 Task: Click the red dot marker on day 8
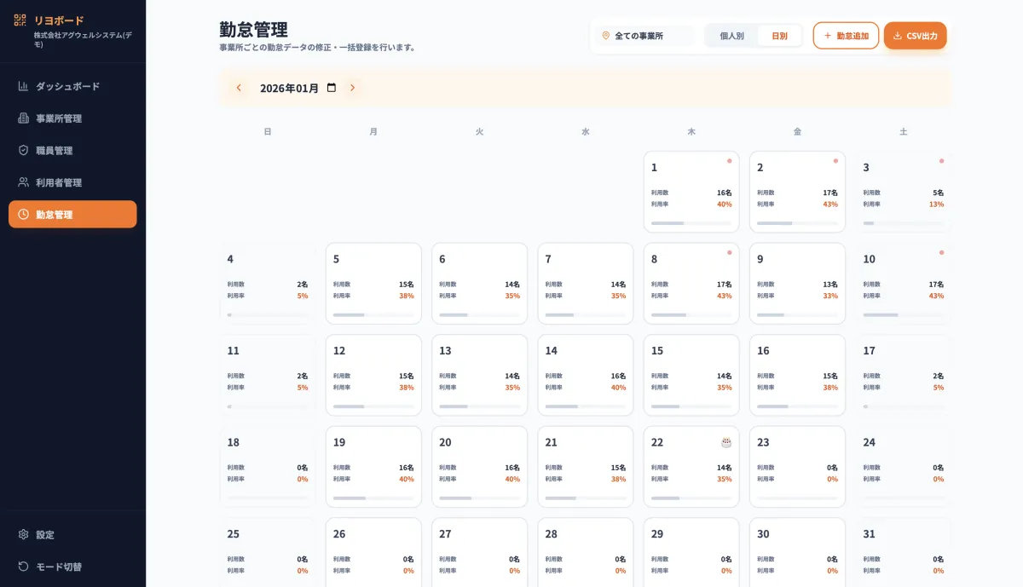coord(729,252)
